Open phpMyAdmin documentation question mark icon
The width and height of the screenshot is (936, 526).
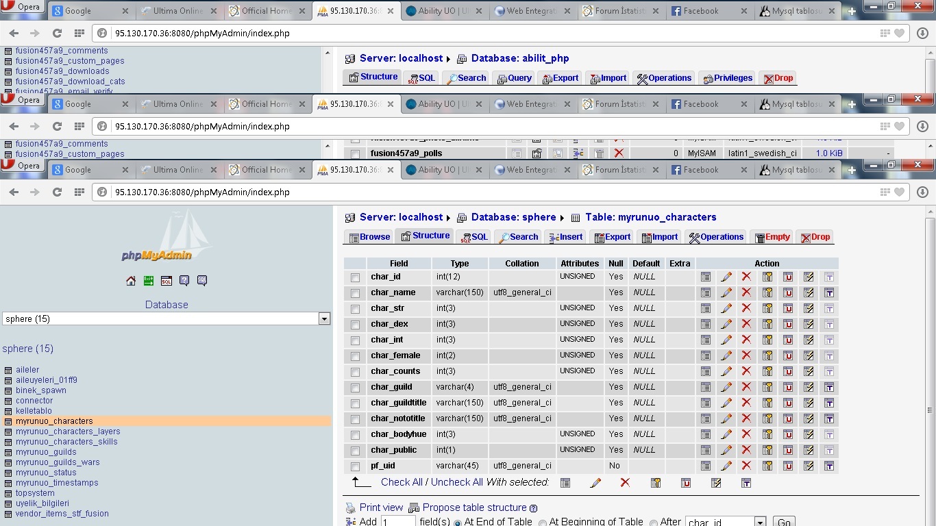click(184, 281)
